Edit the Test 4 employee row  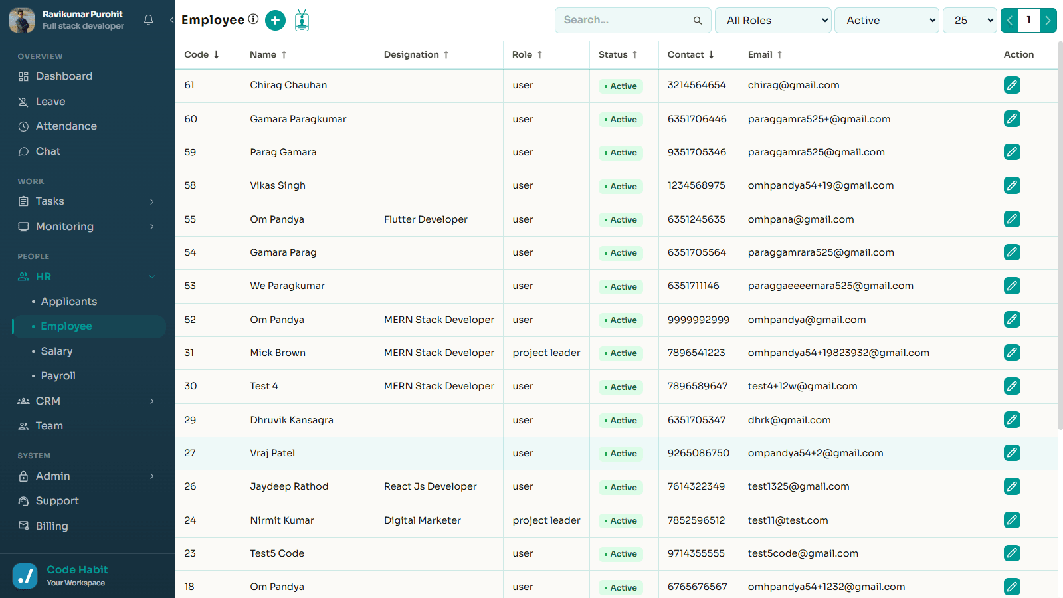coord(1012,386)
